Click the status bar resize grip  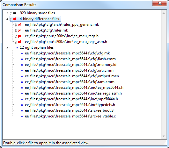165,144
